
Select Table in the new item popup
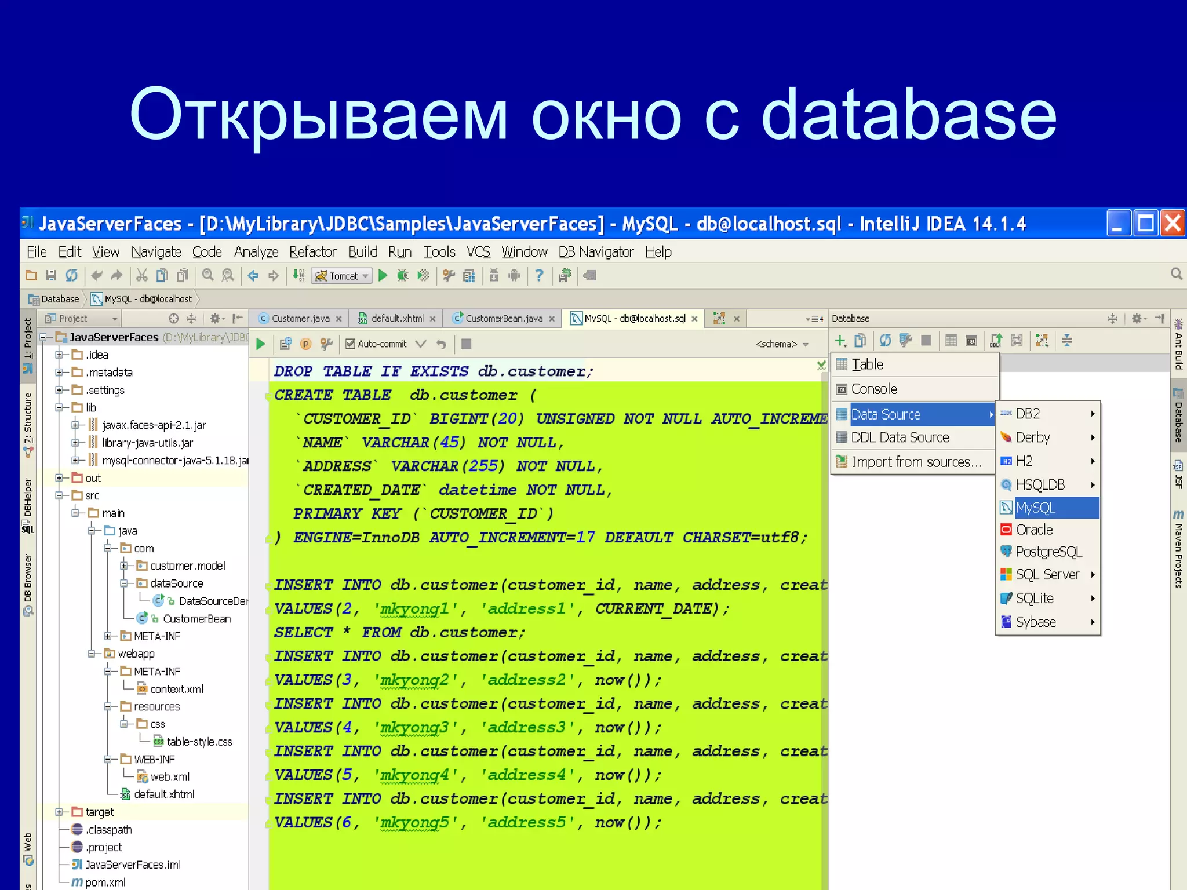(x=915, y=364)
